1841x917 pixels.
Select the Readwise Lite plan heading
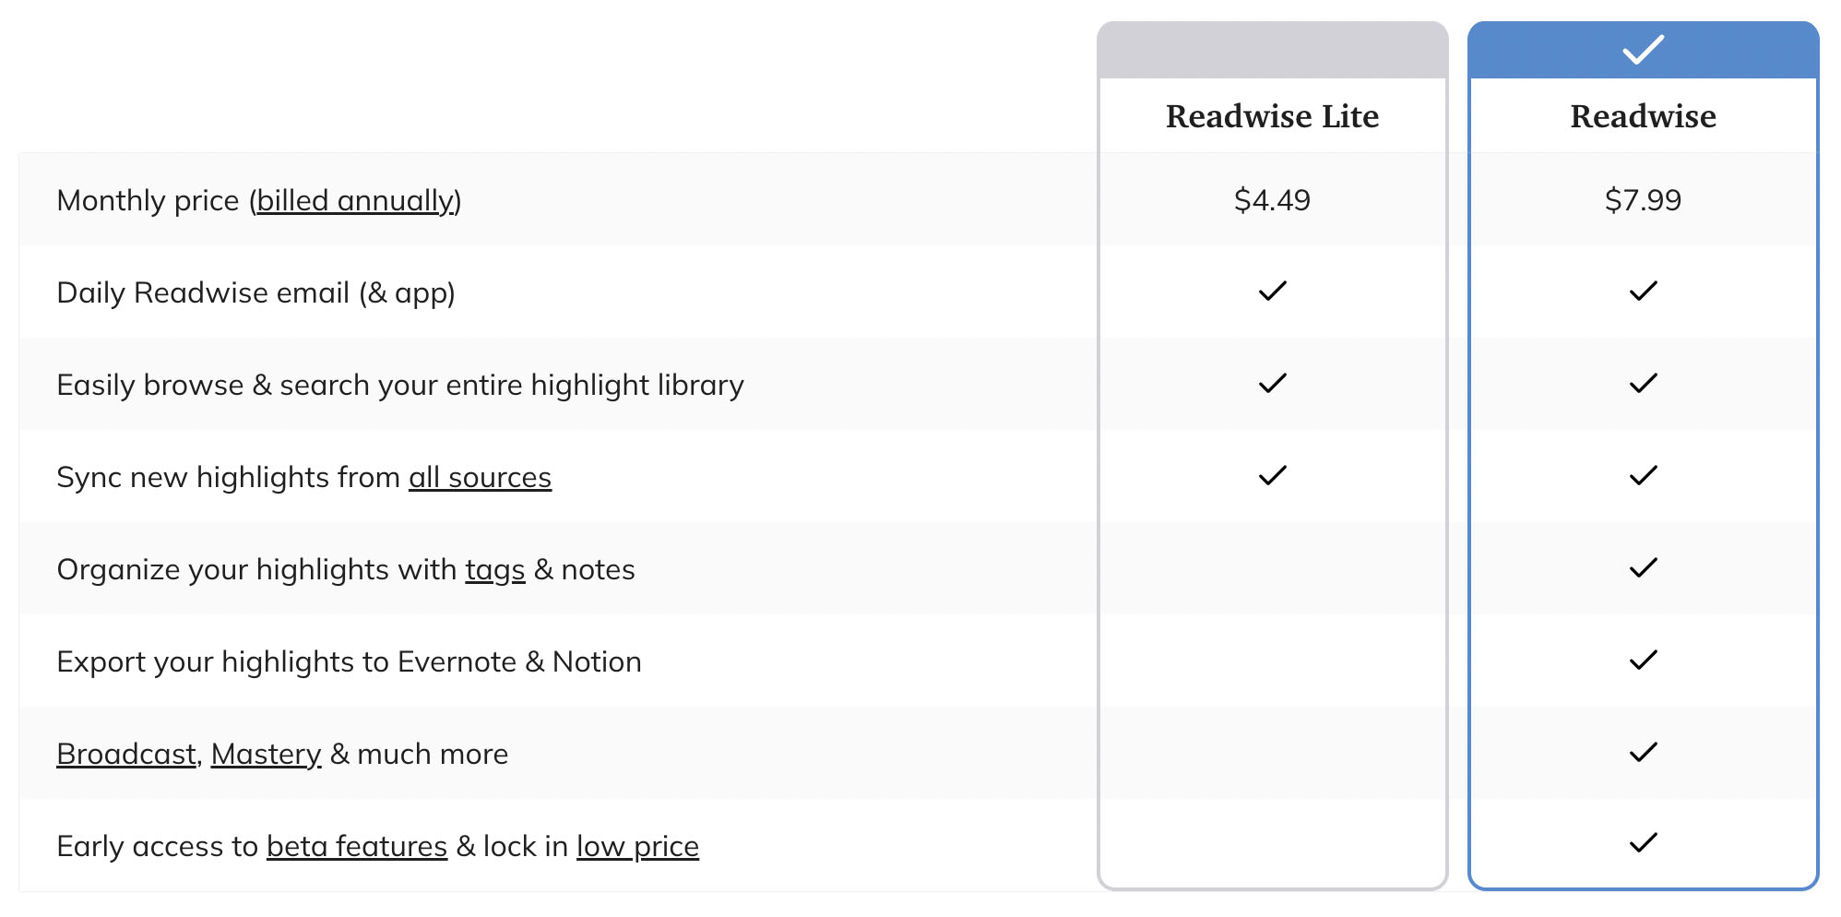point(1272,117)
